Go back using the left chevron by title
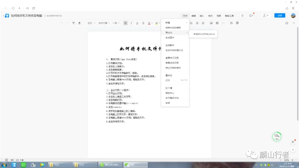Image resolution: width=299 pixels, height=168 pixels. tap(3, 16)
